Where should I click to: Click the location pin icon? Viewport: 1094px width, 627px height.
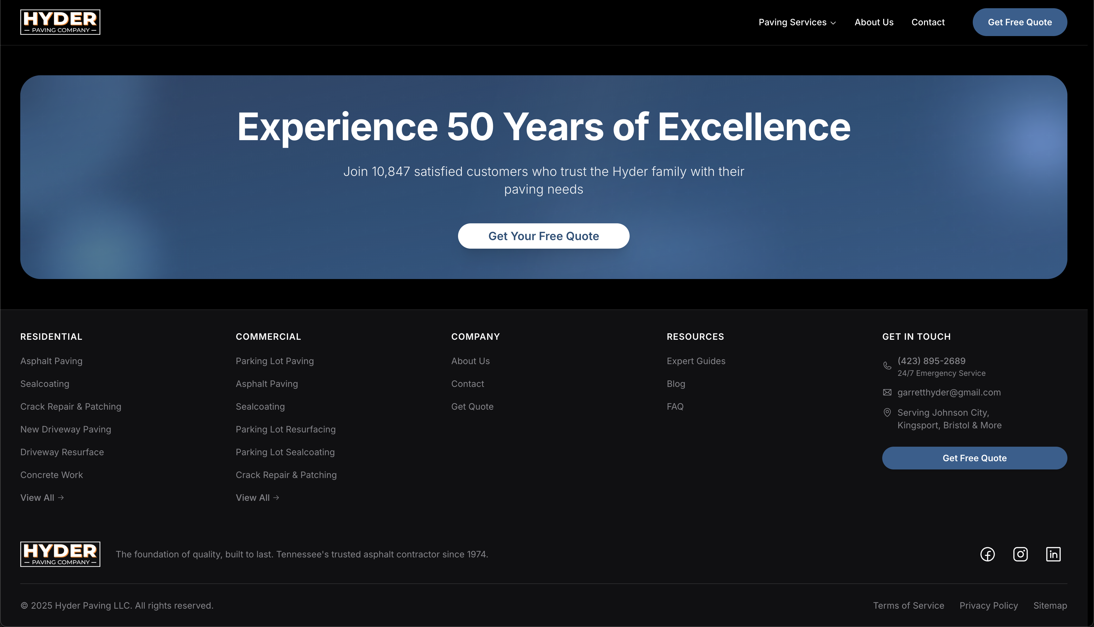click(x=887, y=413)
